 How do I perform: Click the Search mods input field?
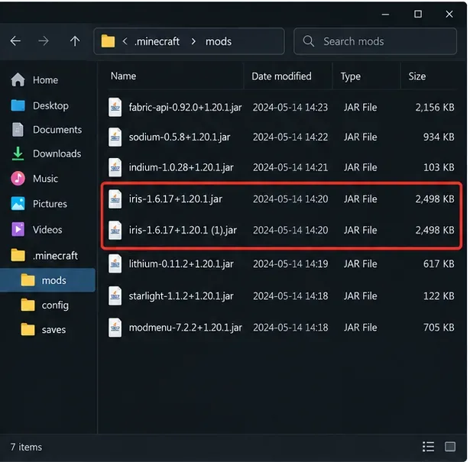coord(375,41)
